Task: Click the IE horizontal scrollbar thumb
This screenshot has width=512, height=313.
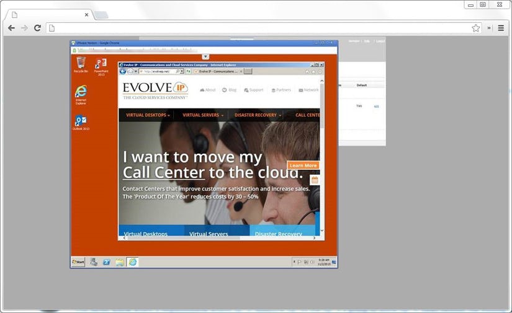Action: tap(184, 238)
